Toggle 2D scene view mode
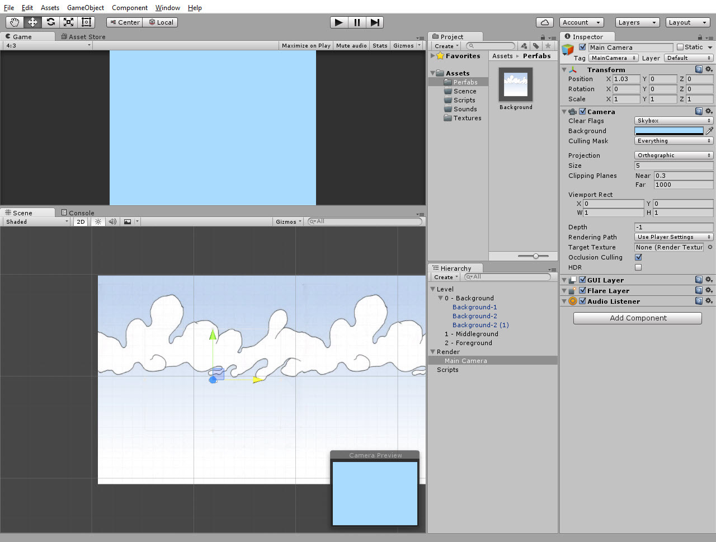 coord(81,222)
